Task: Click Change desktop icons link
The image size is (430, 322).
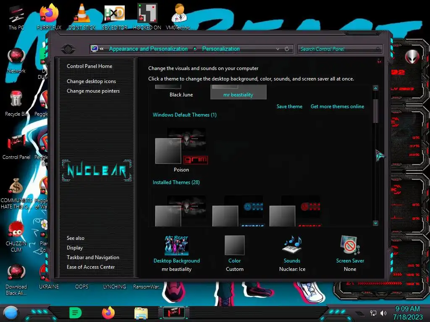Action: click(x=91, y=81)
